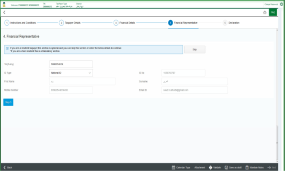Open the home icon
The width and height of the screenshot is (285, 171).
[x=264, y=13]
